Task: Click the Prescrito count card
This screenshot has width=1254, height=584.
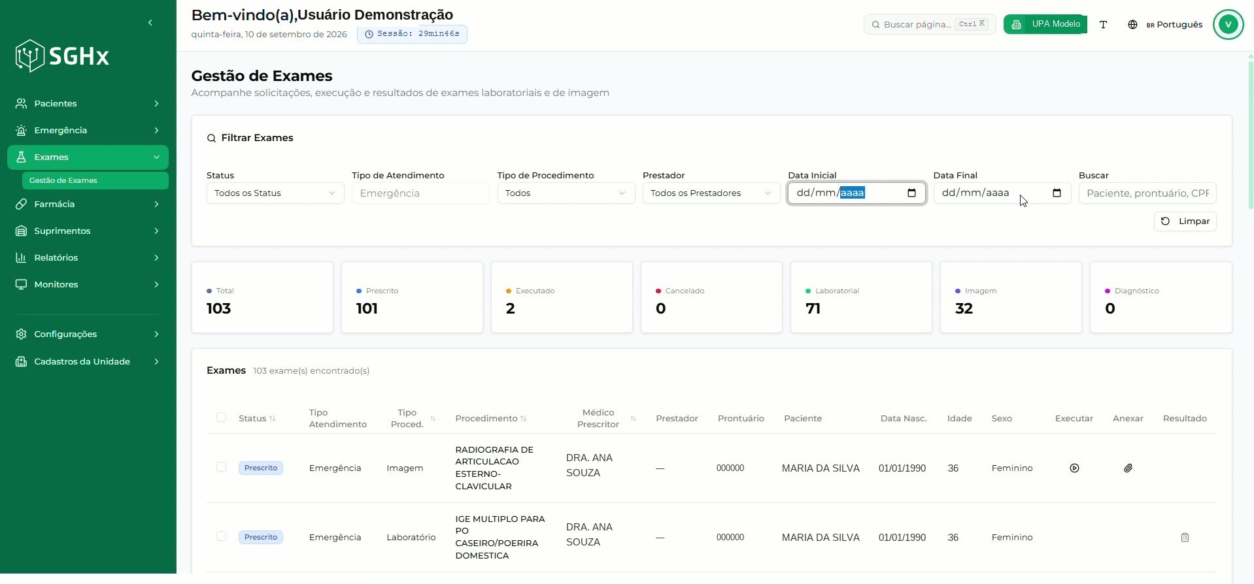Action: (412, 297)
